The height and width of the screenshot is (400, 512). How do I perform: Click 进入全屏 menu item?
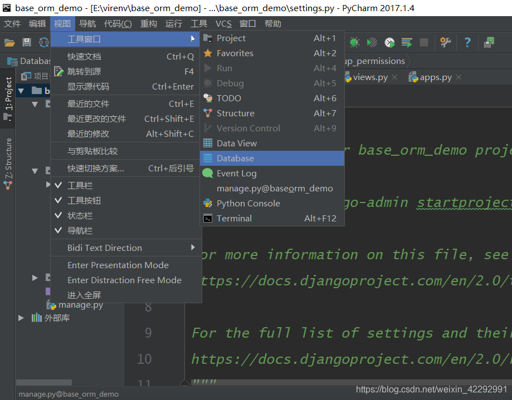(x=126, y=295)
